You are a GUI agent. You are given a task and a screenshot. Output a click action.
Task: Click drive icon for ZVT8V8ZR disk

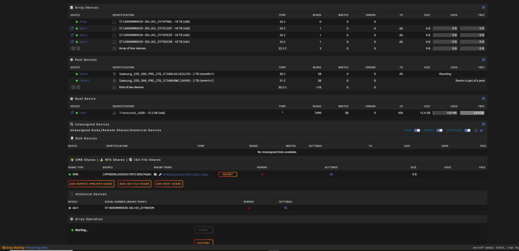coord(115,35)
